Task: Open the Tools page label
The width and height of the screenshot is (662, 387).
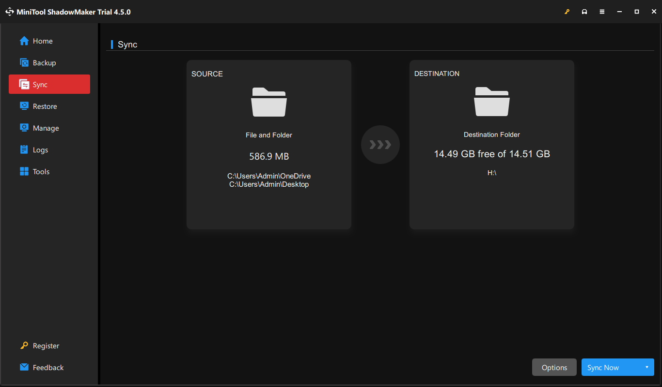Action: pos(41,172)
